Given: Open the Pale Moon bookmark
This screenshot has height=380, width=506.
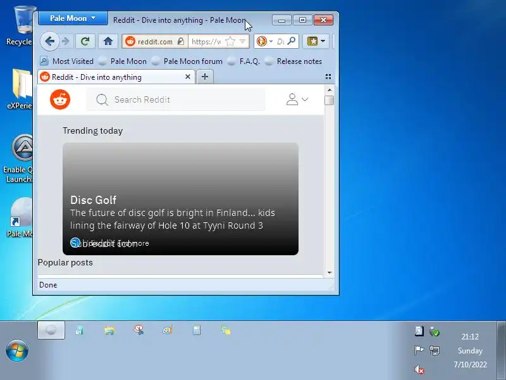Looking at the screenshot, I should pos(123,61).
